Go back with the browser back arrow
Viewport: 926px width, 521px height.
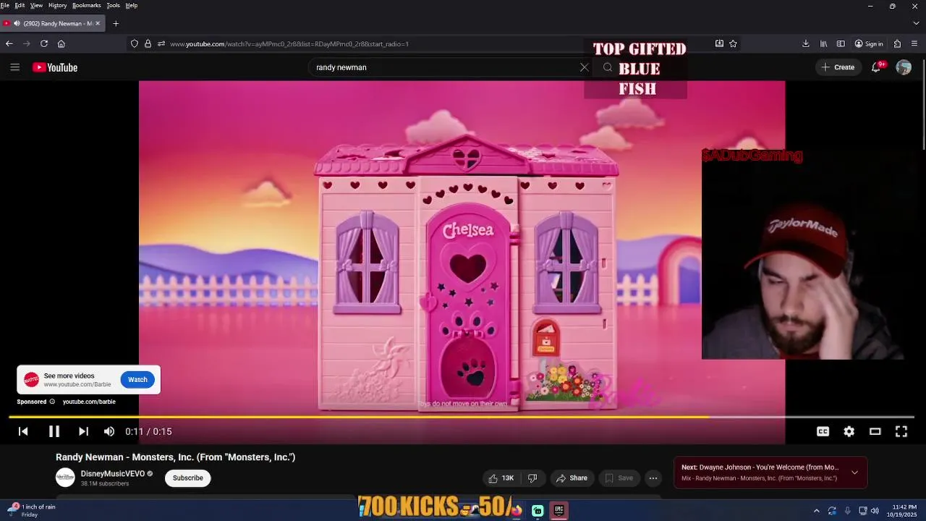click(9, 43)
